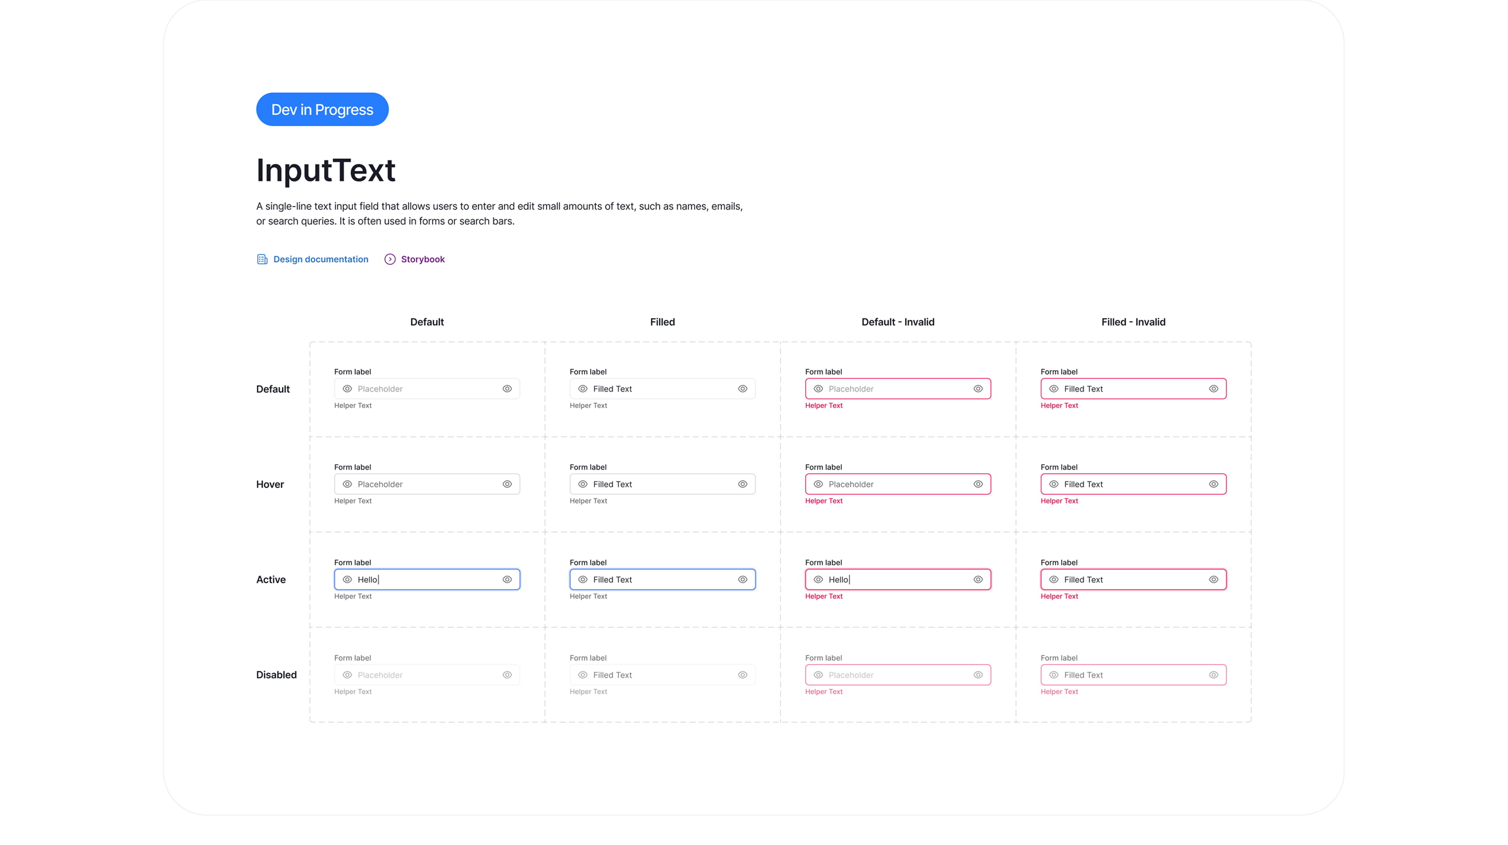Toggle right eye icon in Active/Filled-Invalid input
Screen dimensions: 1508x845
1213,579
